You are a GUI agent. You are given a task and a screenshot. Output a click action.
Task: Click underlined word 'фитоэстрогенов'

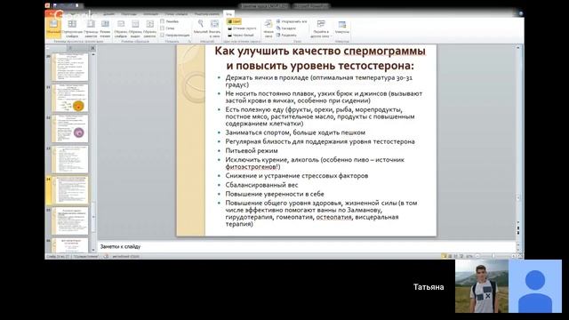click(x=251, y=167)
